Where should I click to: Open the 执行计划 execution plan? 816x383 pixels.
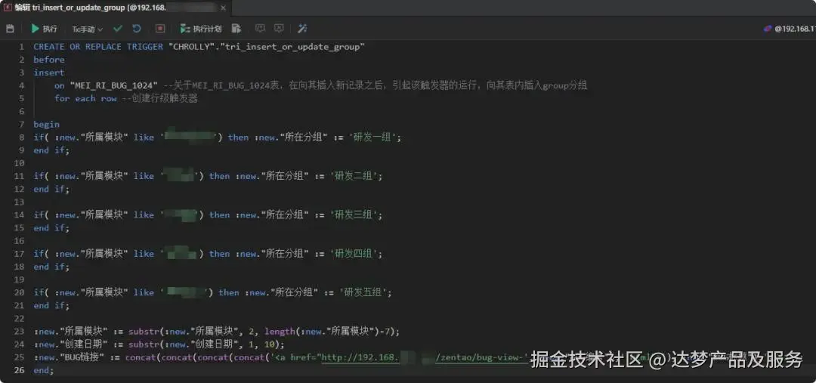200,29
